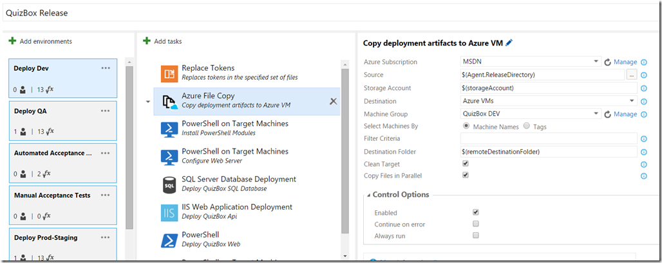Open the Deploy Dev ellipsis menu
The height and width of the screenshot is (263, 662).
106,68
